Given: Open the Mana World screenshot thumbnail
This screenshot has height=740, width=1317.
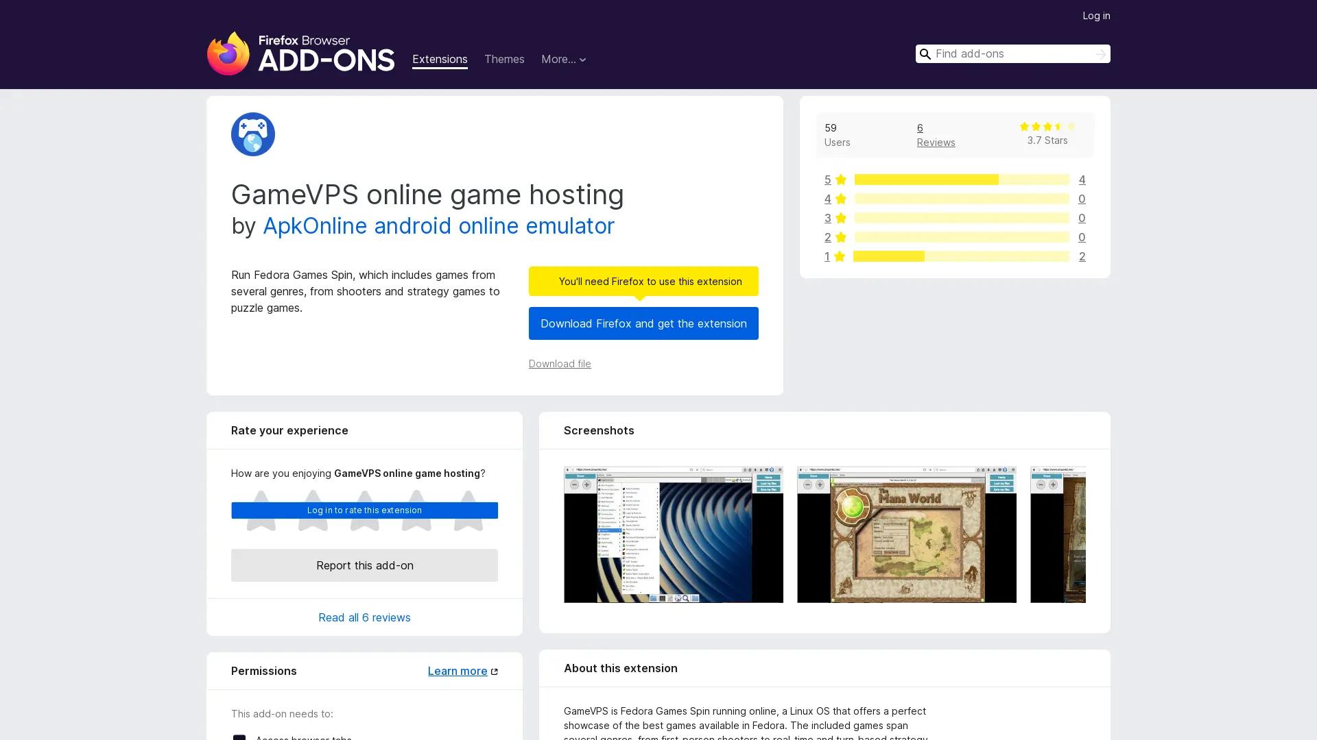Looking at the screenshot, I should coord(906,534).
